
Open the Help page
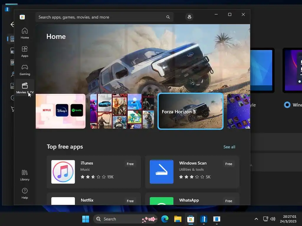pos(25,193)
